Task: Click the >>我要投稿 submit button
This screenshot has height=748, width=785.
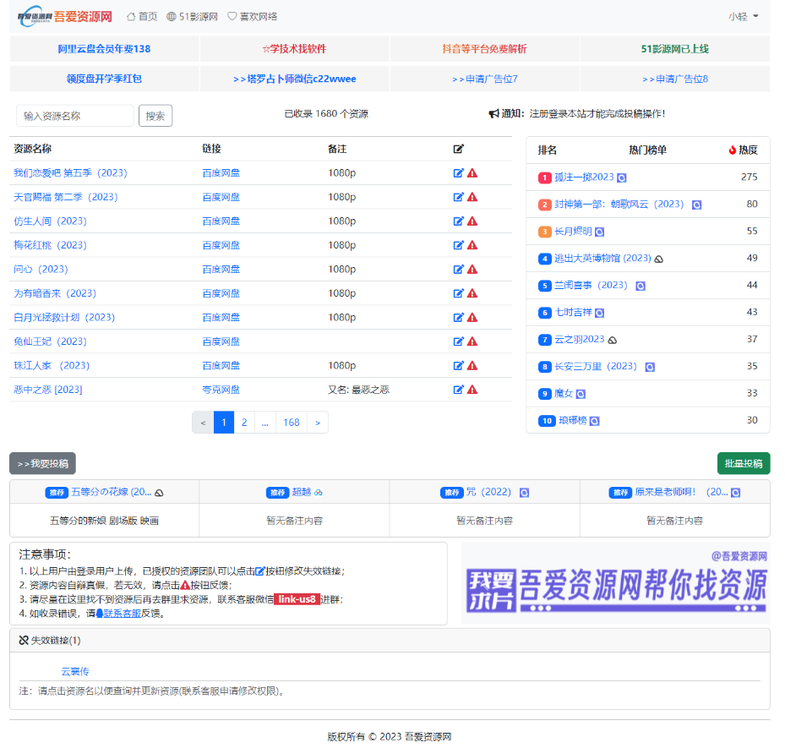Action: (x=42, y=463)
